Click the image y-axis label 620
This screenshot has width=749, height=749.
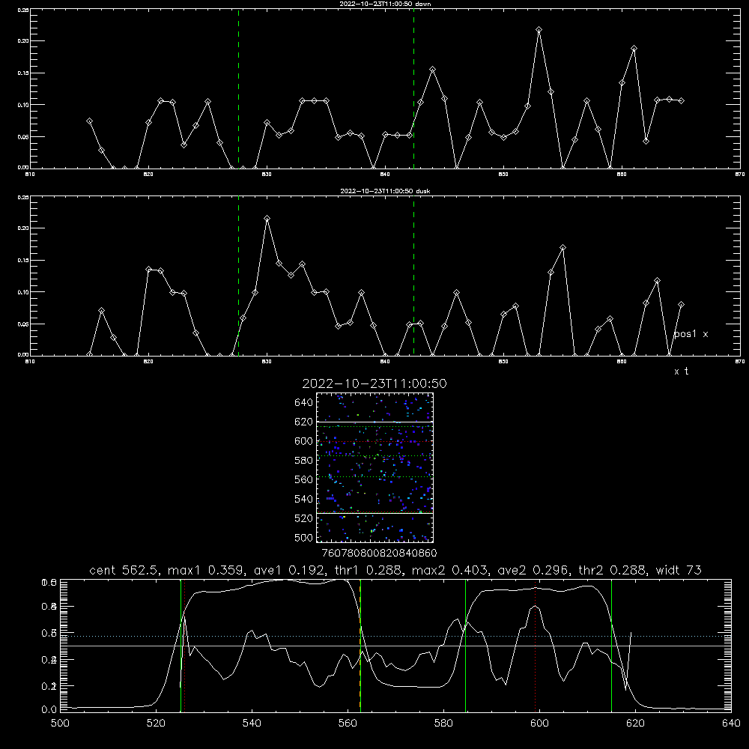click(303, 422)
